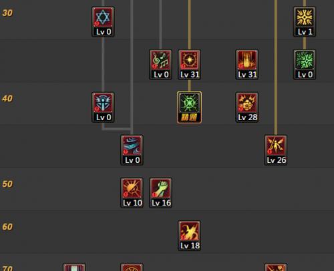
Task: Select the partially visible pale skill at level 70
Action: click(x=74, y=267)
